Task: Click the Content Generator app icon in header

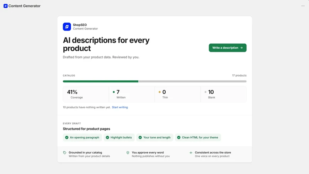Action: pyautogui.click(x=5, y=6)
